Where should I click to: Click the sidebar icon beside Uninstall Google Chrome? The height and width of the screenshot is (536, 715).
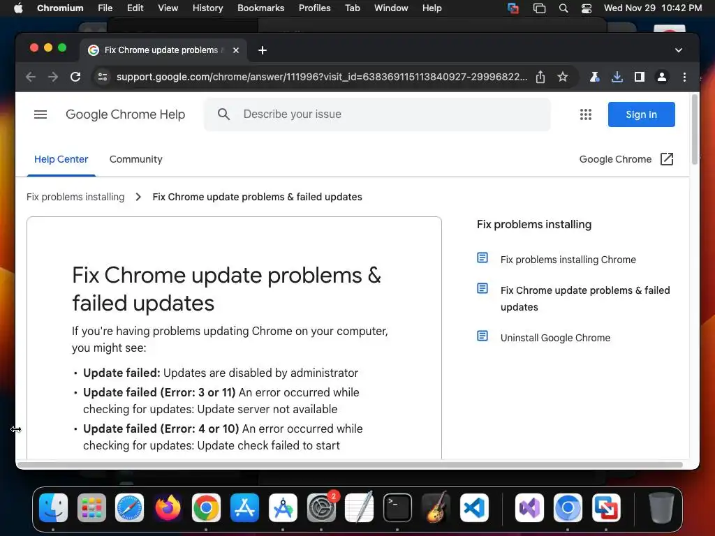(x=482, y=336)
